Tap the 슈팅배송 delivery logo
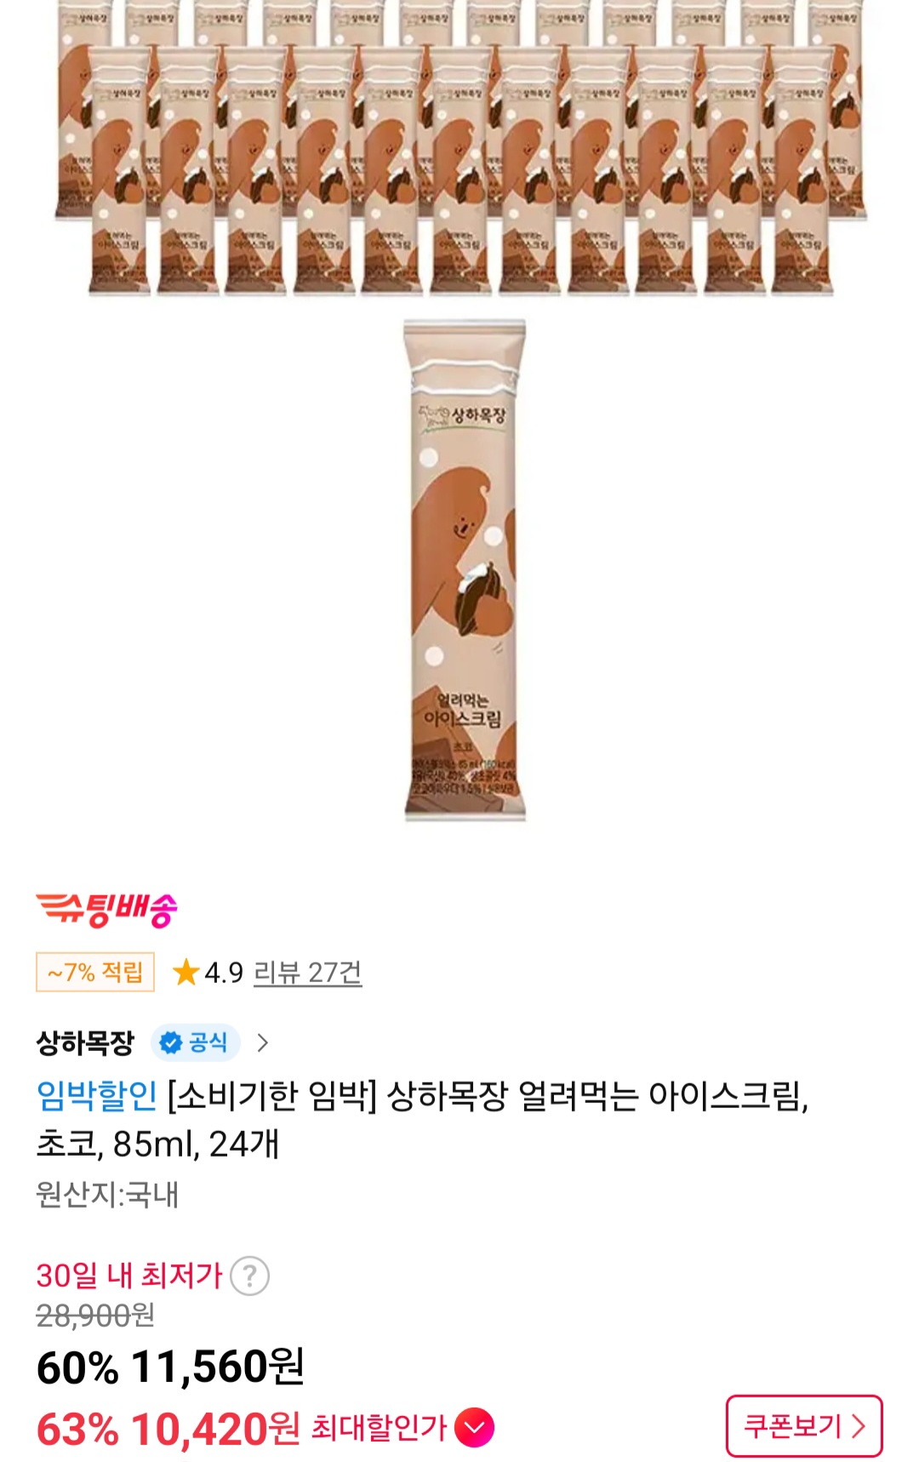 [107, 909]
